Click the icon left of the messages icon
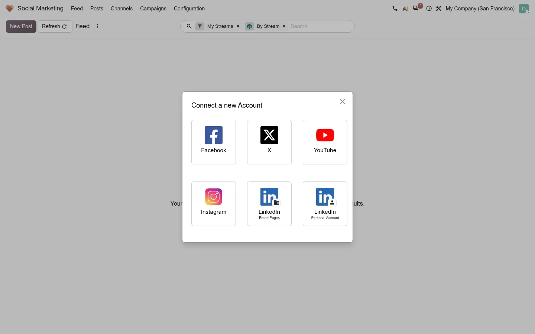Viewport: 535px width, 334px height. point(406,9)
